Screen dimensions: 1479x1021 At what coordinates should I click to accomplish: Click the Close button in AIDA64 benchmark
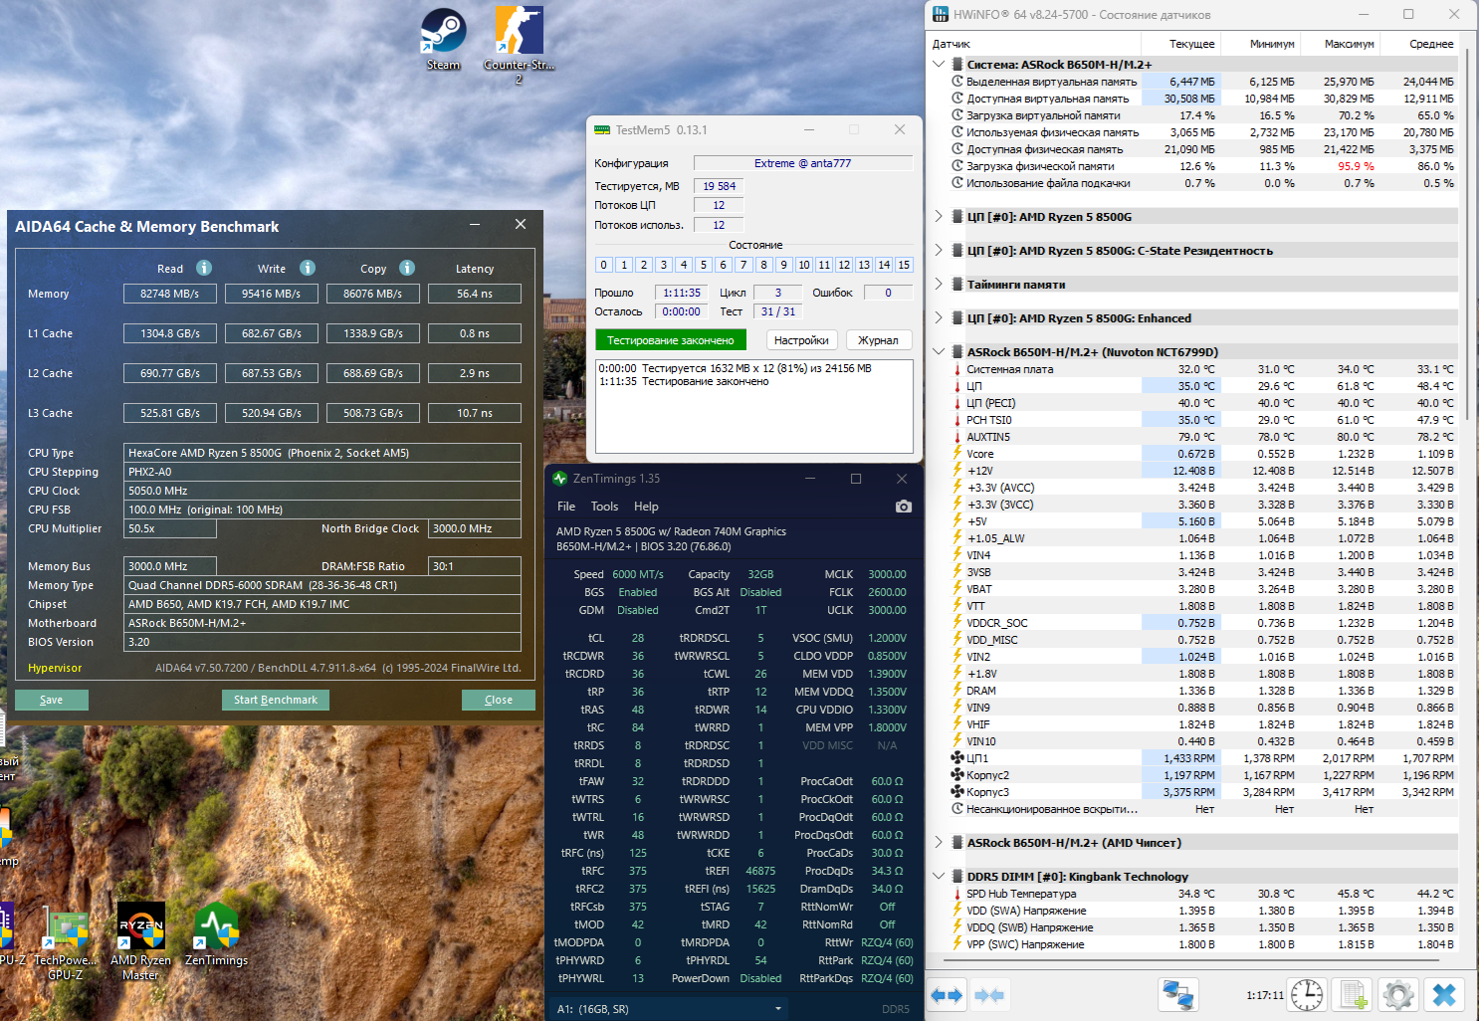coord(499,700)
